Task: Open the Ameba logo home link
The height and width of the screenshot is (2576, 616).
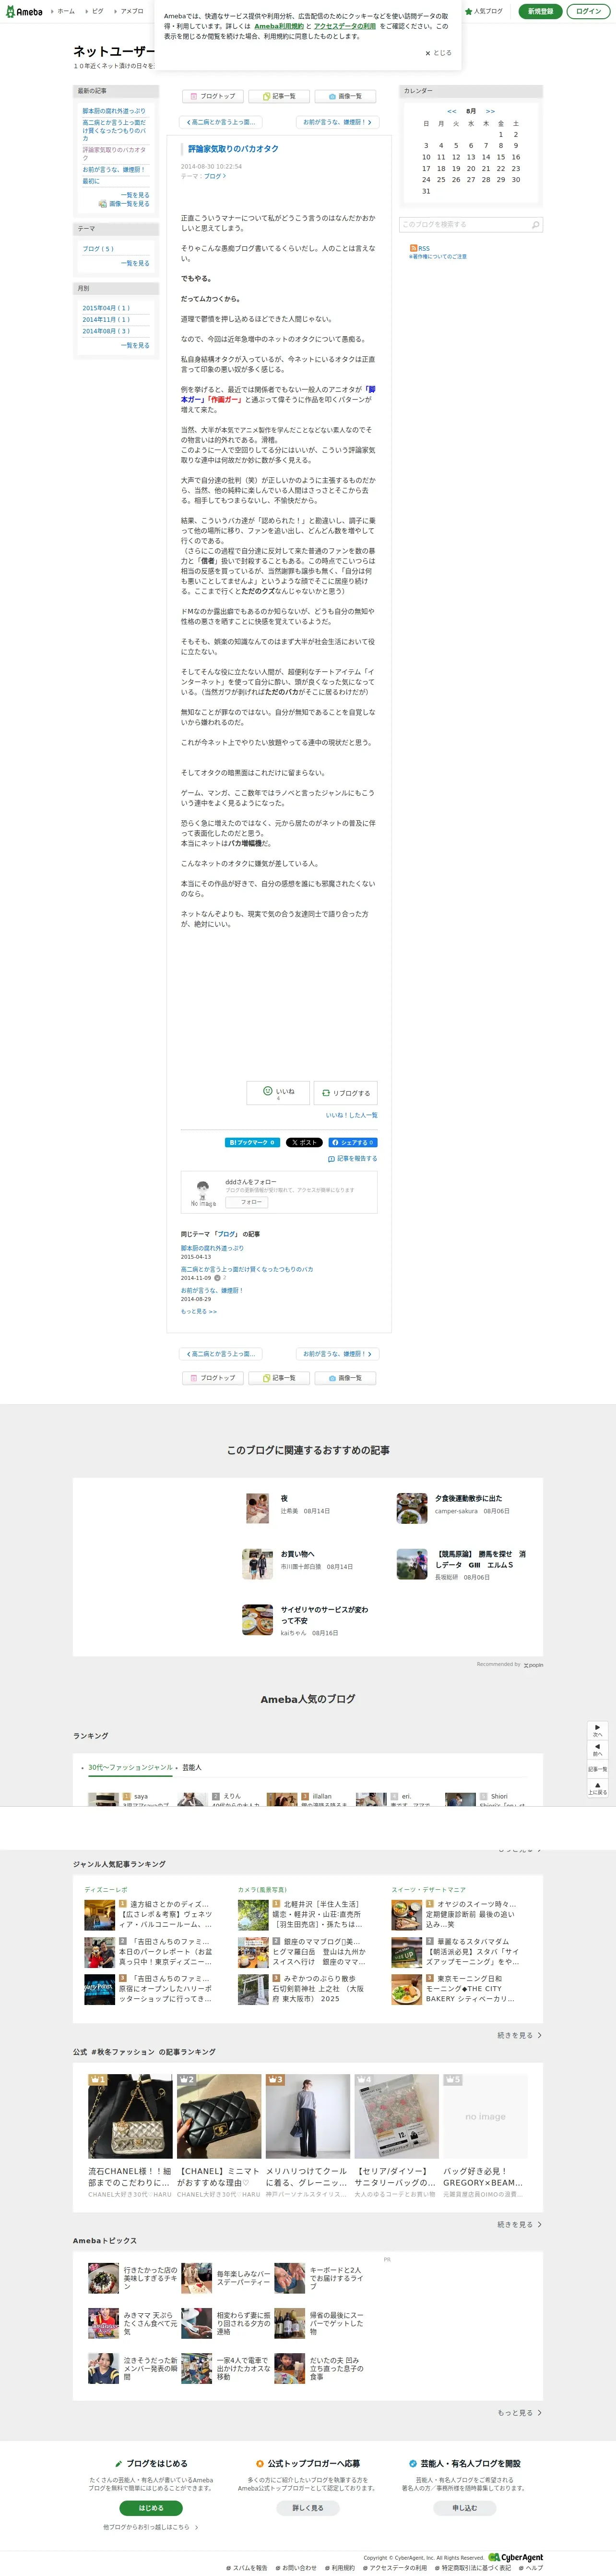Action: click(x=24, y=12)
